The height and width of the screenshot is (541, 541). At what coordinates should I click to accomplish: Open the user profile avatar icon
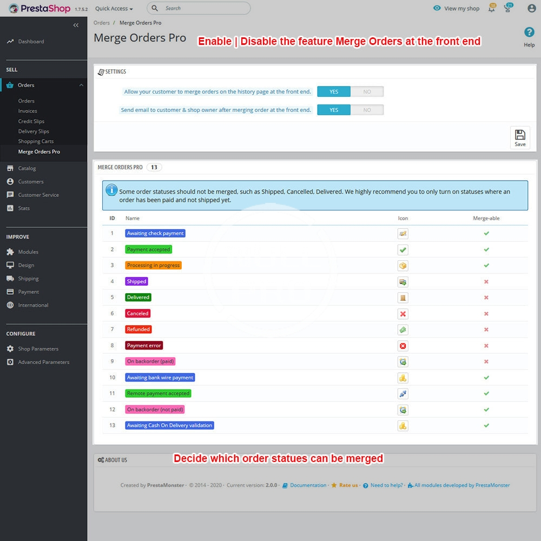coord(524,8)
